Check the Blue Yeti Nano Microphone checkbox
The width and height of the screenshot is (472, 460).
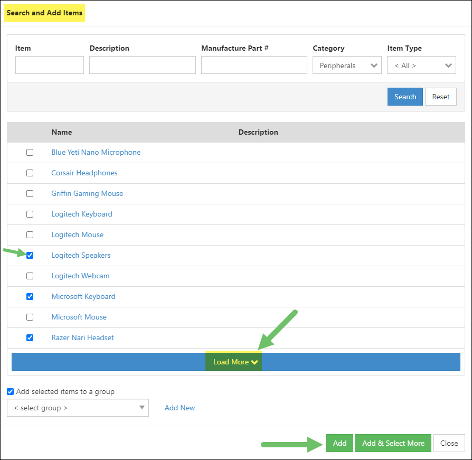pyautogui.click(x=30, y=152)
